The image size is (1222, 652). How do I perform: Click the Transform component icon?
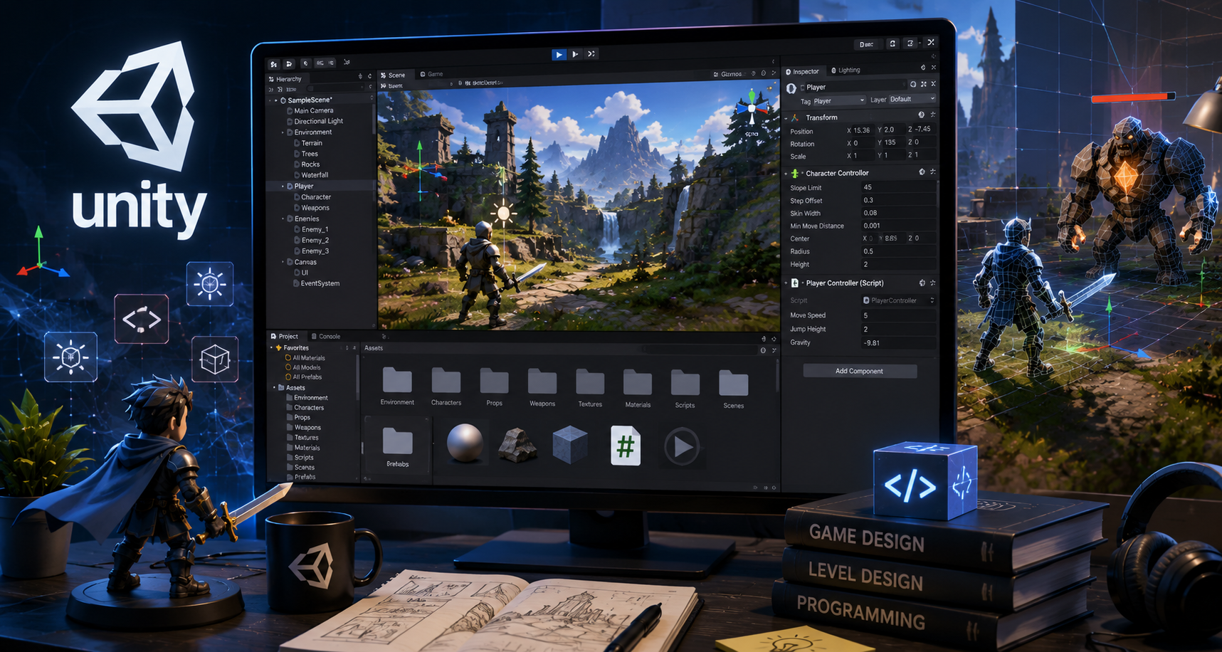[796, 117]
